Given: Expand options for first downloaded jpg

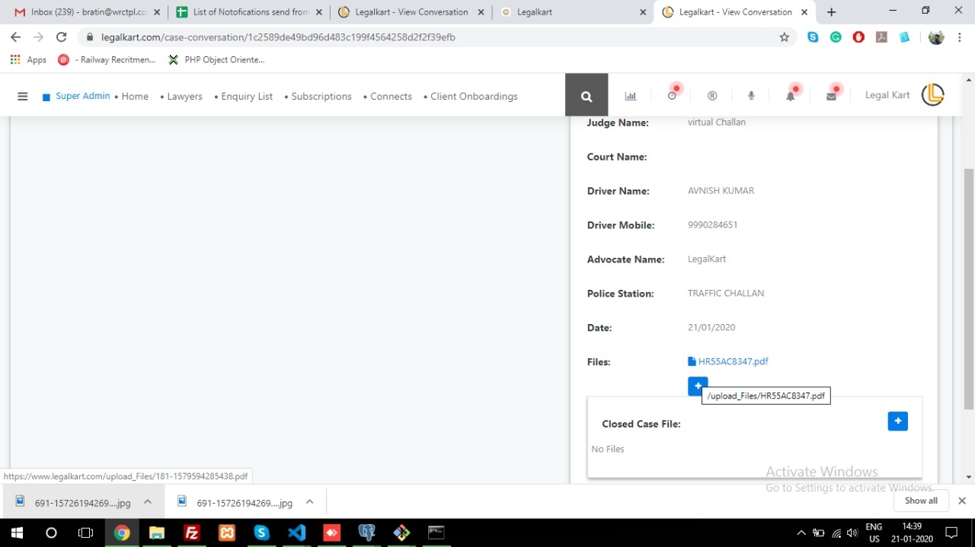Looking at the screenshot, I should click(x=148, y=502).
